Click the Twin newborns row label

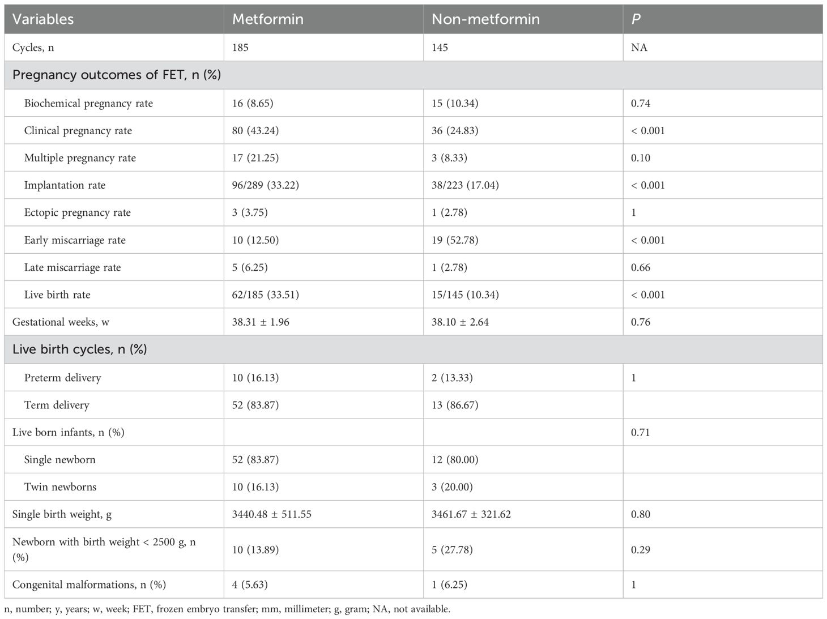(x=60, y=487)
